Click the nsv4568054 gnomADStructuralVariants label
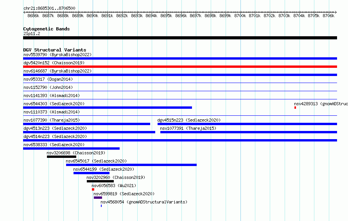This screenshot has height=221, width=348. [x=144, y=202]
